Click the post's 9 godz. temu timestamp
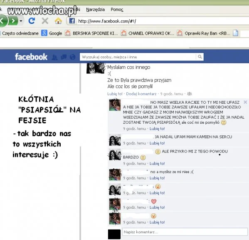The width and height of the screenshot is (249, 240). (x=172, y=94)
